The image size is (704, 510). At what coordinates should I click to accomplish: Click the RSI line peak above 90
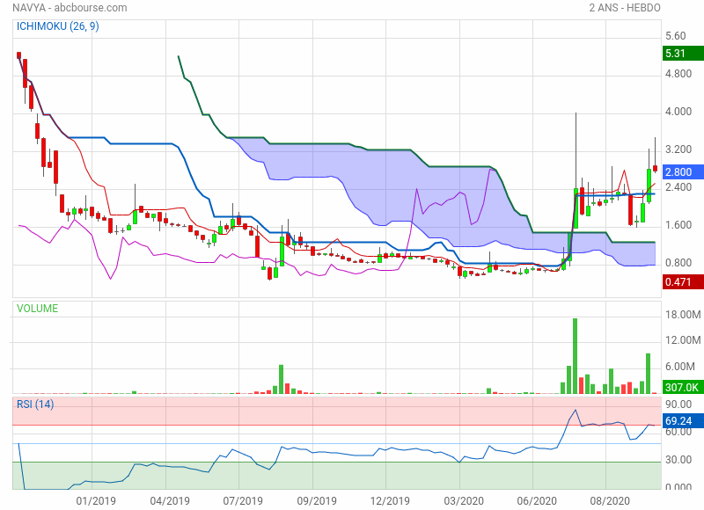coord(576,410)
